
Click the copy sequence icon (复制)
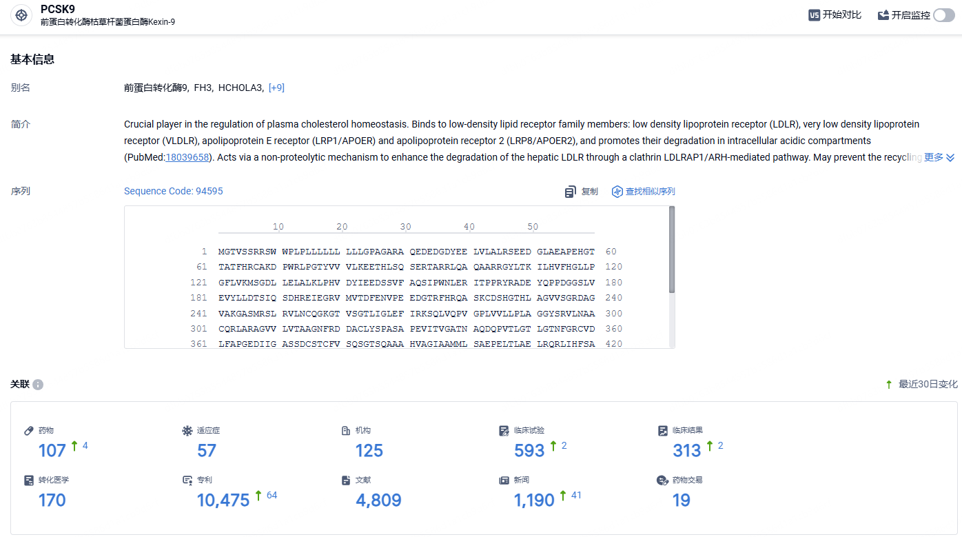click(570, 192)
